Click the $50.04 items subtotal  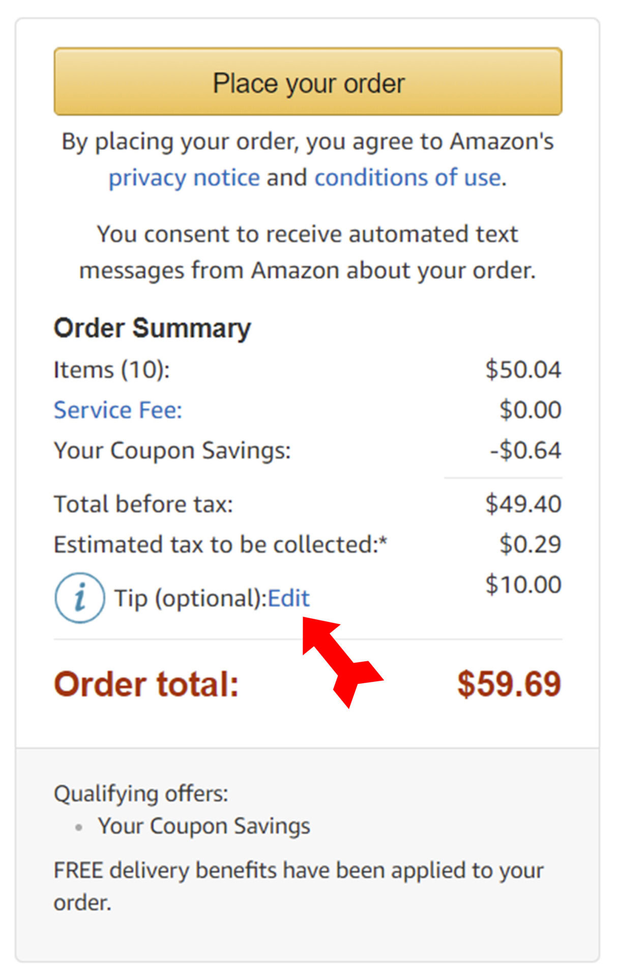pos(523,370)
